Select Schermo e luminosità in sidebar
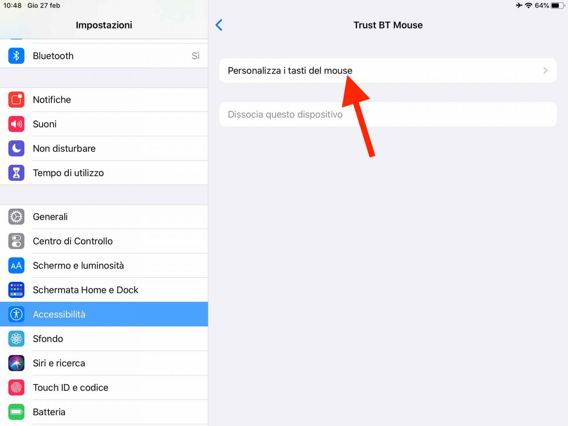Screen dimensions: 568x426 (x=104, y=266)
